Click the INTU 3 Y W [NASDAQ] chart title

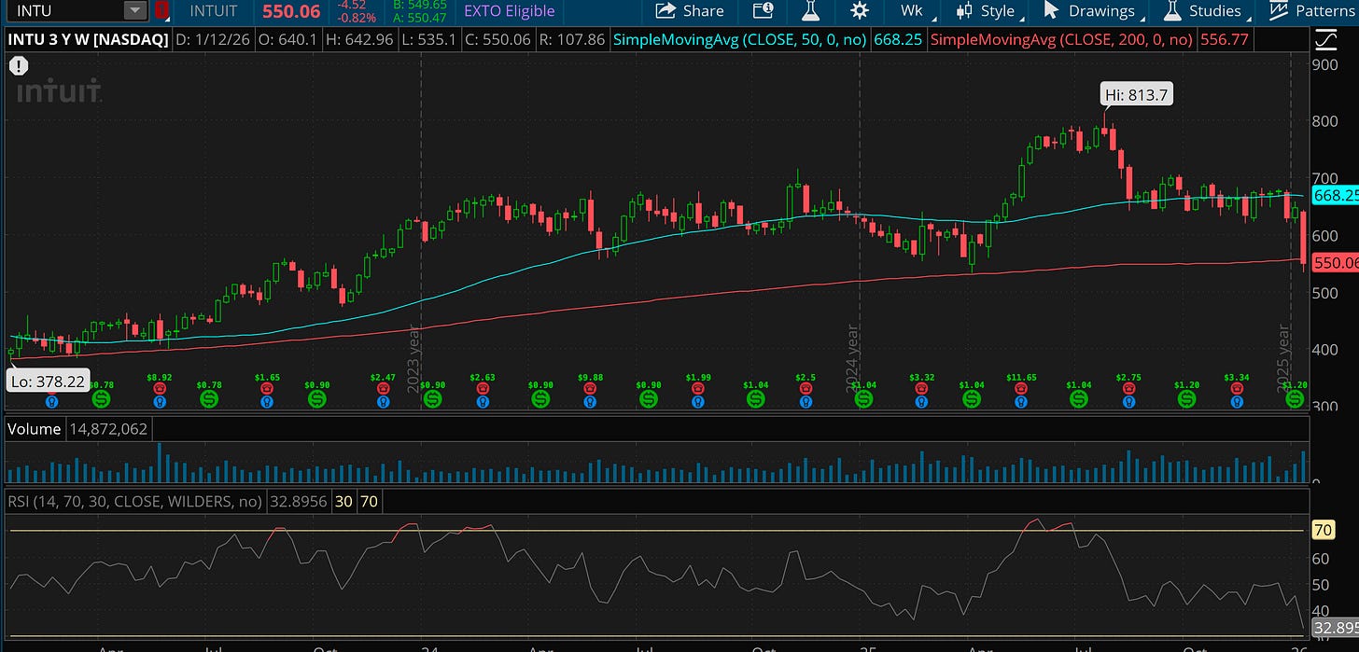click(89, 40)
